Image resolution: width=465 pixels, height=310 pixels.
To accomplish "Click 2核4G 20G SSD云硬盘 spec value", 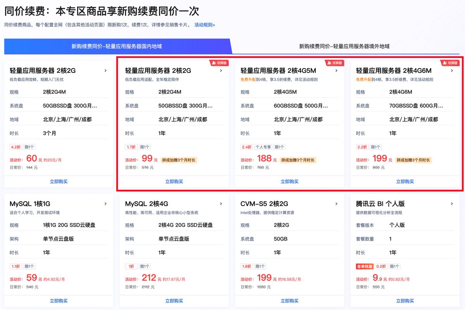I will coord(185,225).
